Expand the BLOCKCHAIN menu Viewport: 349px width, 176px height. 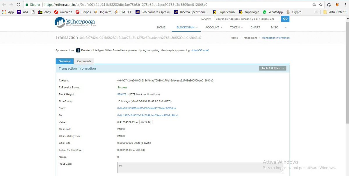187,28
